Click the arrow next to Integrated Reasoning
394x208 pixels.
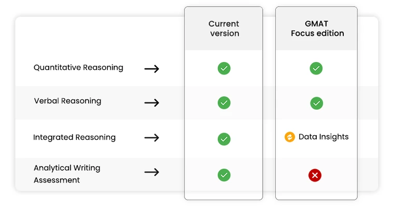(152, 138)
